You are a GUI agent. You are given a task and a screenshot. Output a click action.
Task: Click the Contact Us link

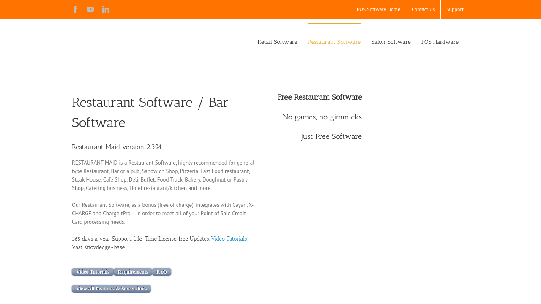[423, 9]
